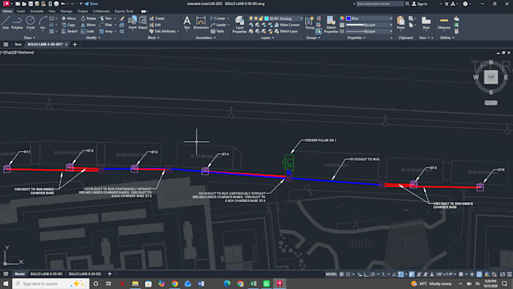Click Sign In

tap(419, 4)
